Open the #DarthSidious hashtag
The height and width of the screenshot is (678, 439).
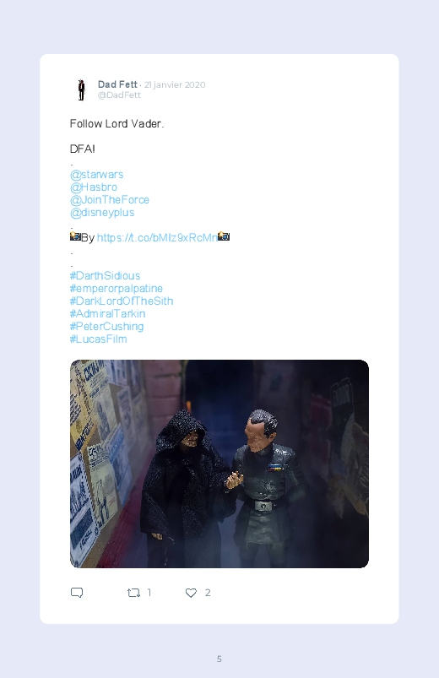105,275
